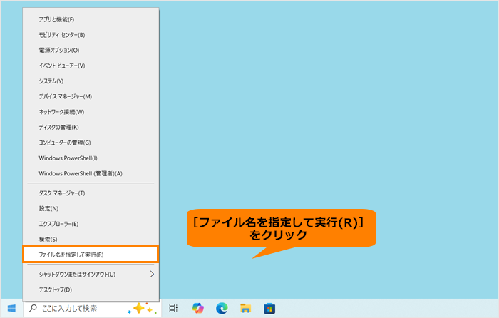Select モビリティ センター(B) menu entry
The height and width of the screenshot is (318, 499).
(x=91, y=35)
